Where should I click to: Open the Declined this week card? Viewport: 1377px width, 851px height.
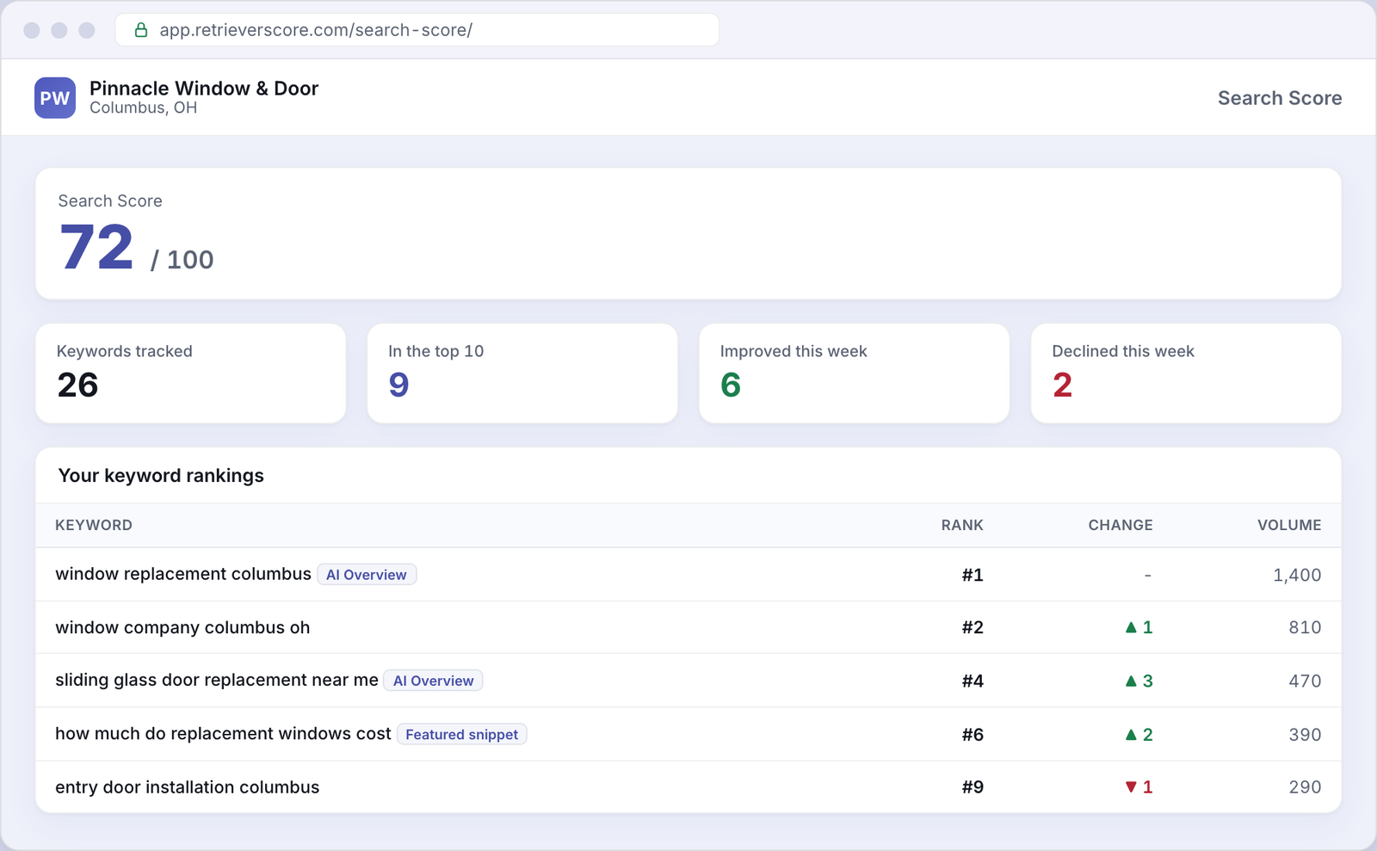click(1186, 373)
